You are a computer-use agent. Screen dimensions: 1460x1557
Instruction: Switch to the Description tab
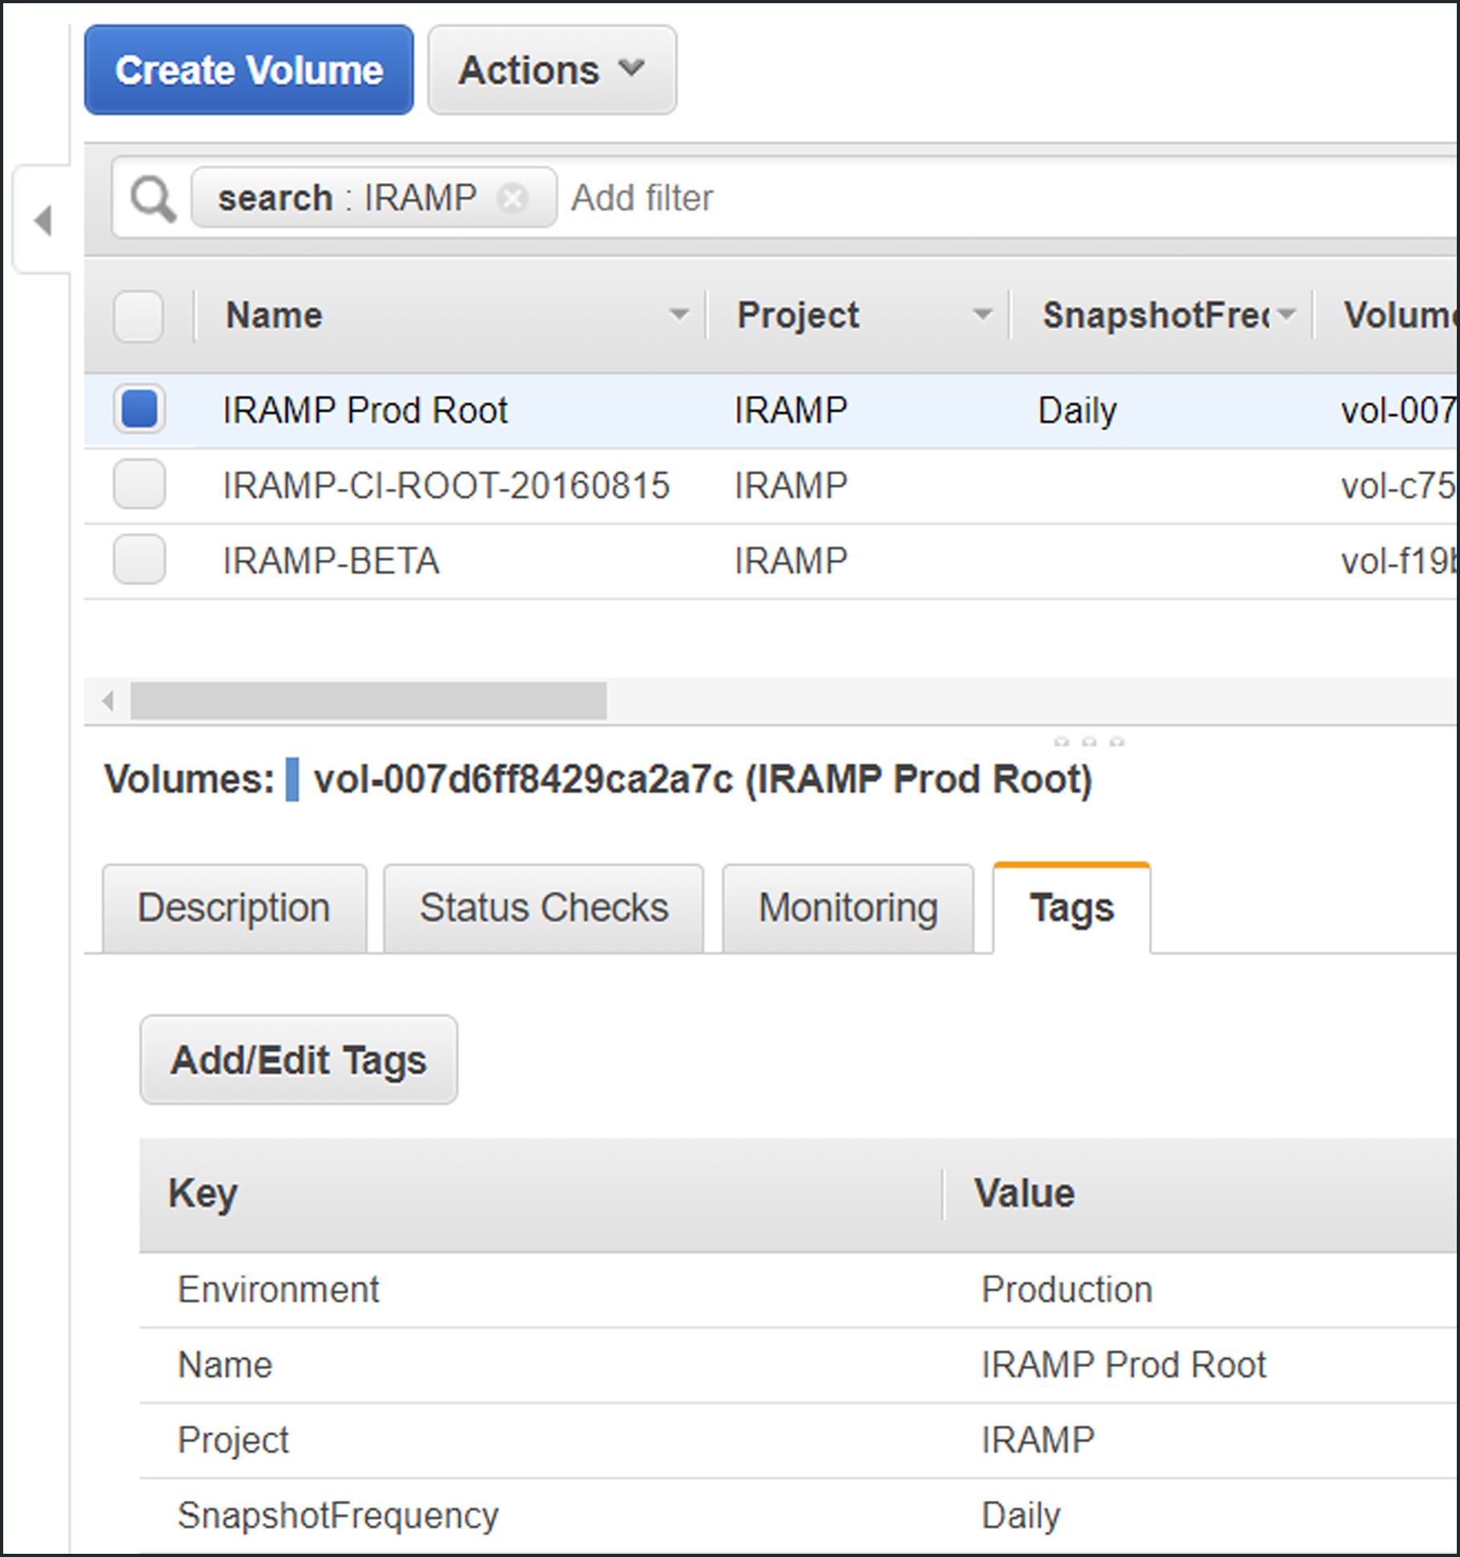[234, 908]
